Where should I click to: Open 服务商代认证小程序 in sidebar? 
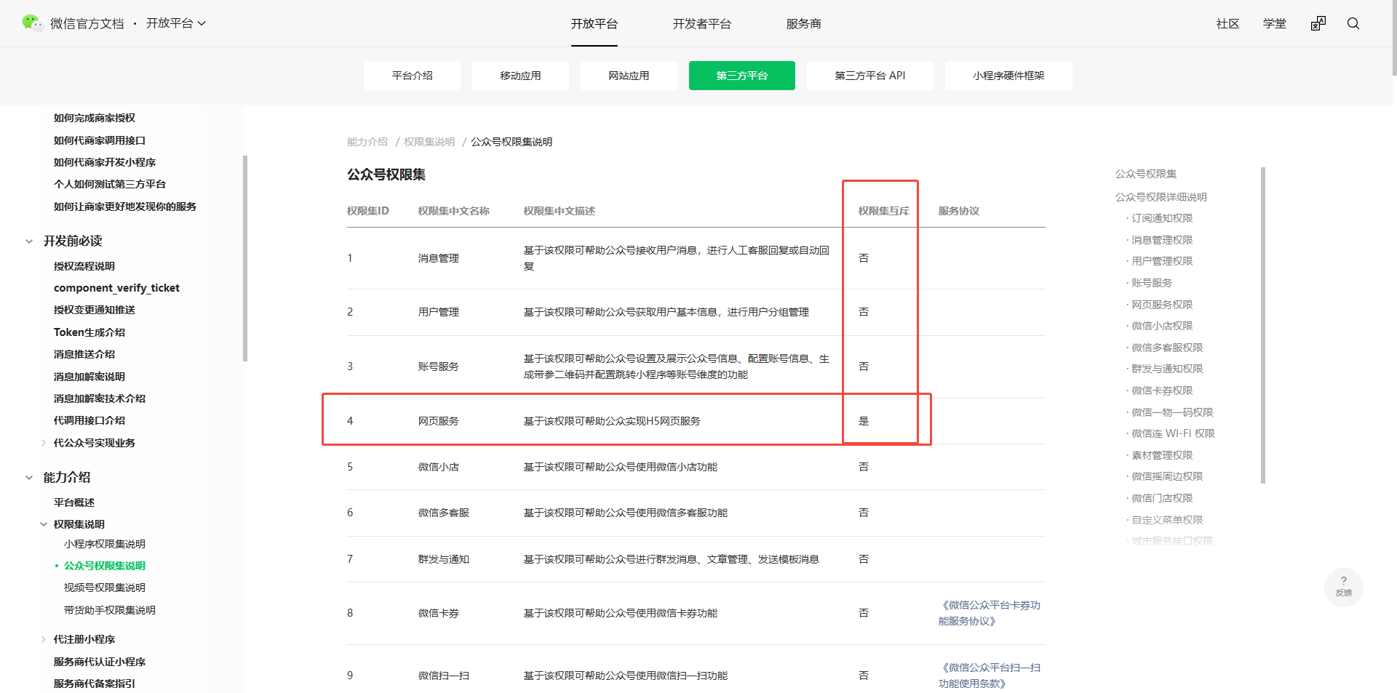pyautogui.click(x=100, y=662)
